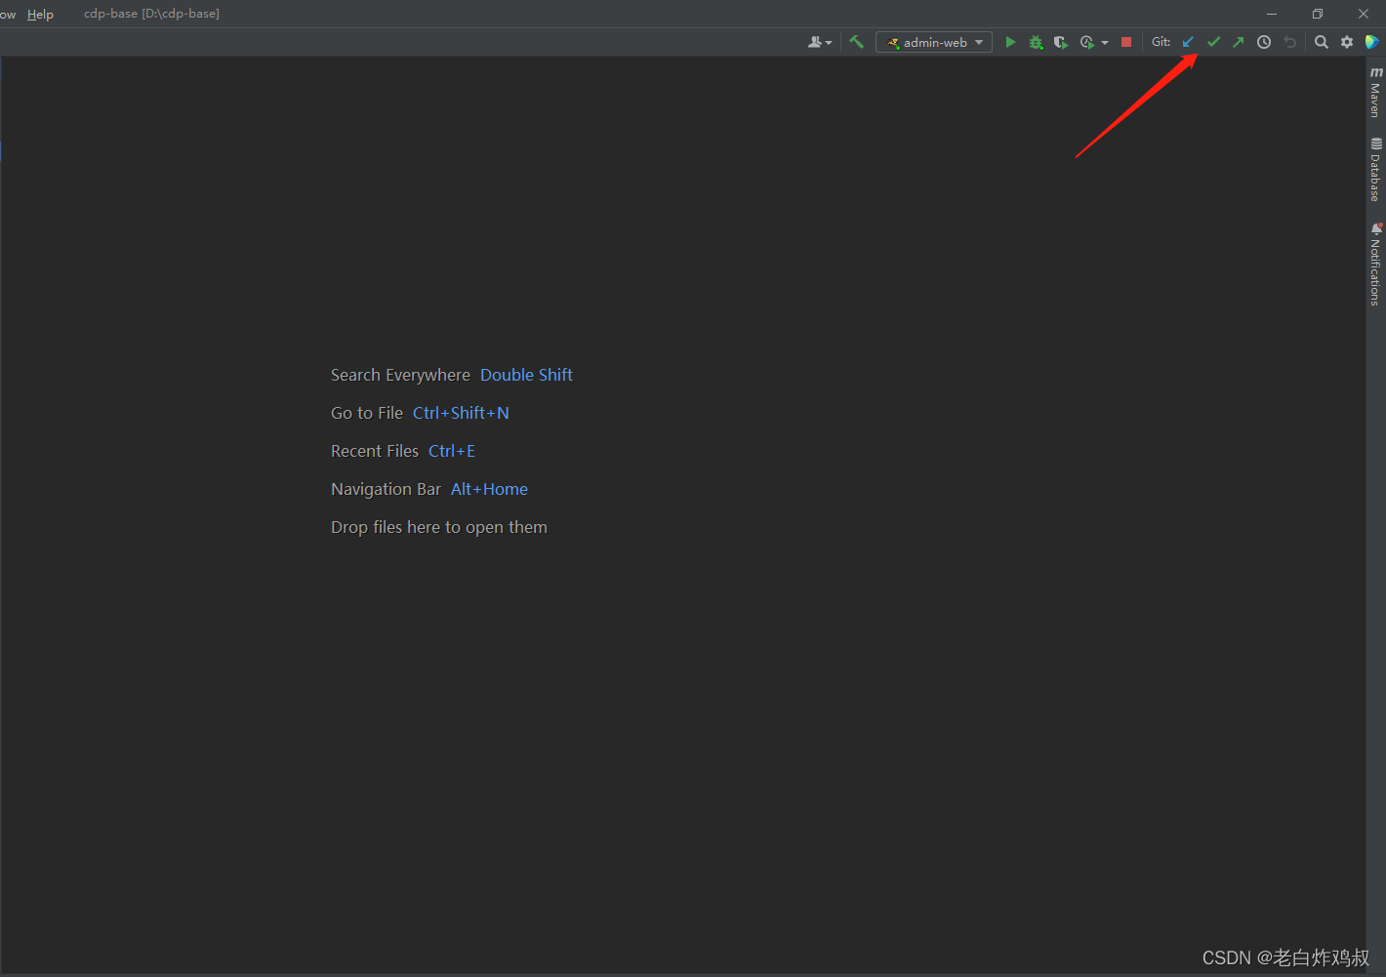Minimize the IDE window
The image size is (1386, 977).
(1272, 14)
